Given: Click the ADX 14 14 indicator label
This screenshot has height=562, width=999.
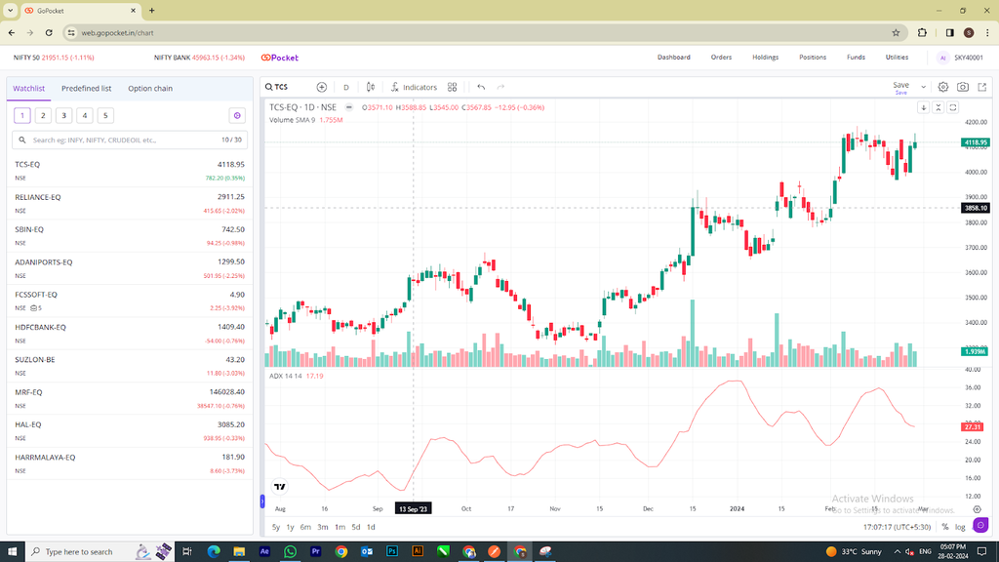Looking at the screenshot, I should pyautogui.click(x=286, y=376).
